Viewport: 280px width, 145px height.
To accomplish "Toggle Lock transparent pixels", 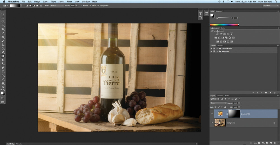I will [216, 107].
